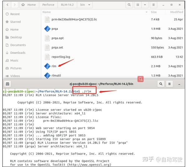Click the sort direction arrow in Name column
The height and width of the screenshot is (167, 187).
146,12
